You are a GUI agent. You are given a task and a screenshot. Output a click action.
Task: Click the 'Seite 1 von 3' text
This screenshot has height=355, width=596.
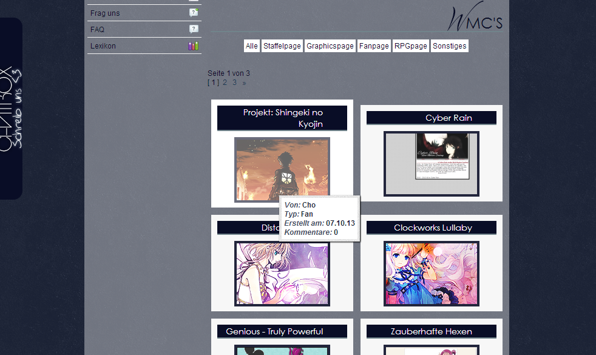click(228, 73)
